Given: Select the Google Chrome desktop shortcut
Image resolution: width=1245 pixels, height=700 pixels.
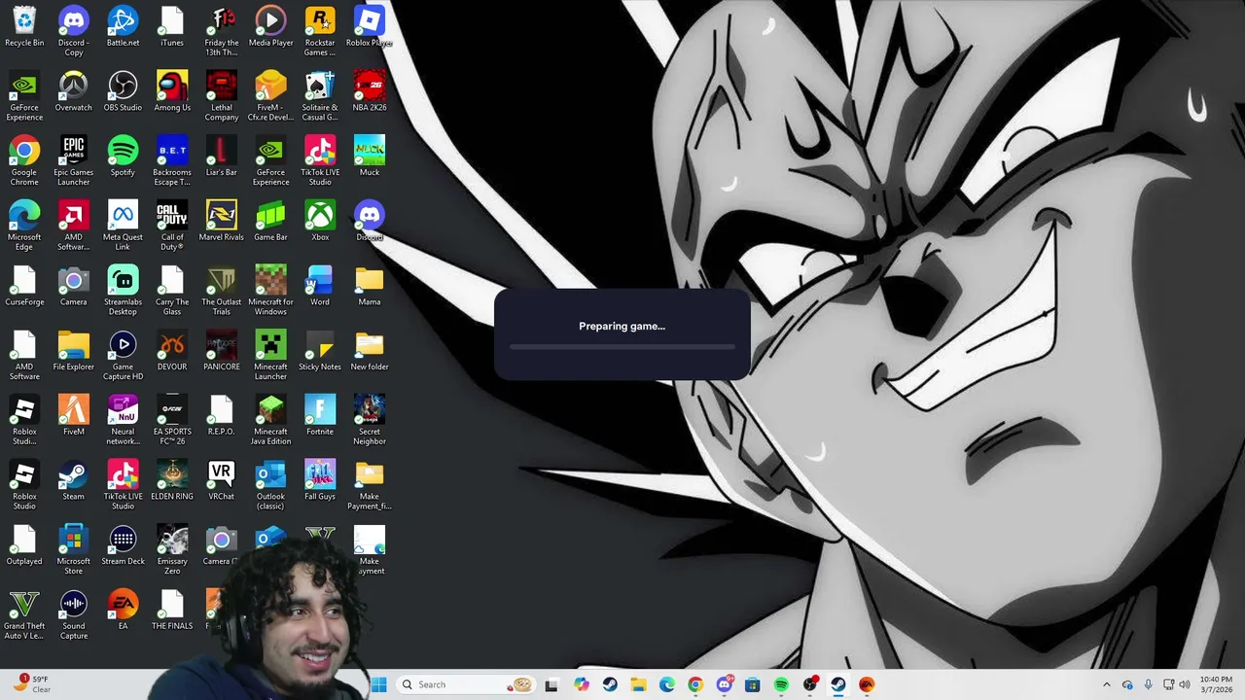Looking at the screenshot, I should [x=24, y=161].
